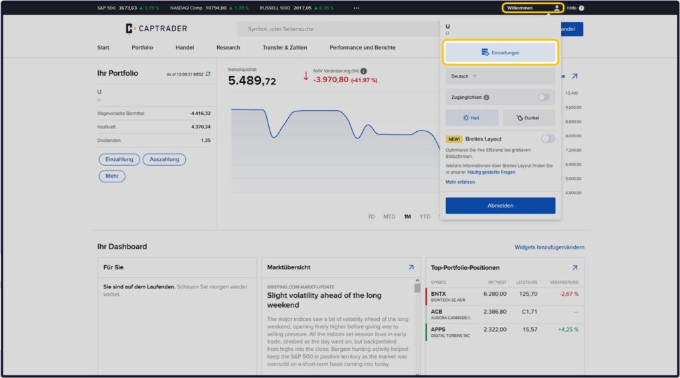Open the Slight volatility news headline
This screenshot has height=378, width=680.
(324, 300)
